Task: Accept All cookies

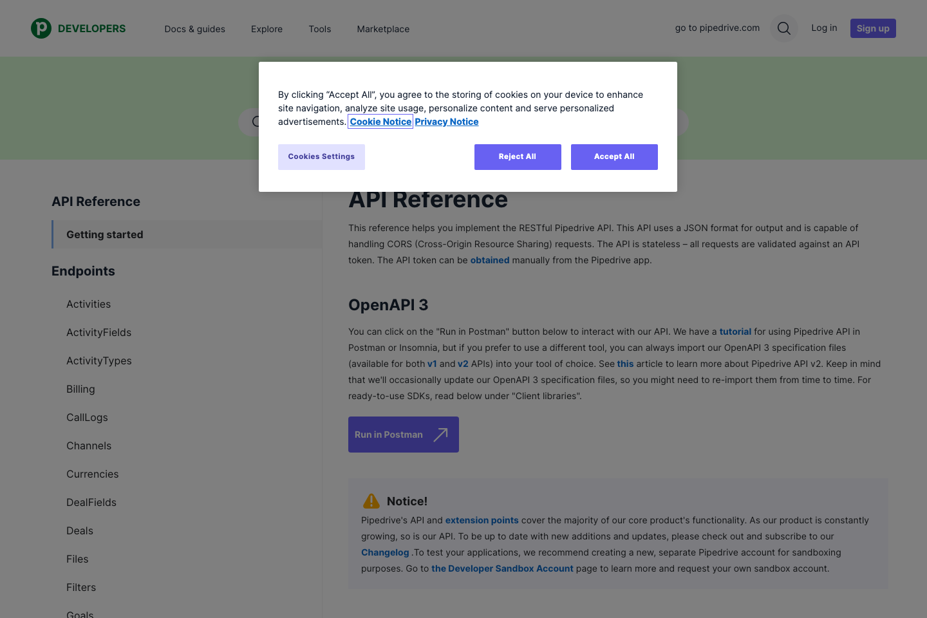Action: 613,156
